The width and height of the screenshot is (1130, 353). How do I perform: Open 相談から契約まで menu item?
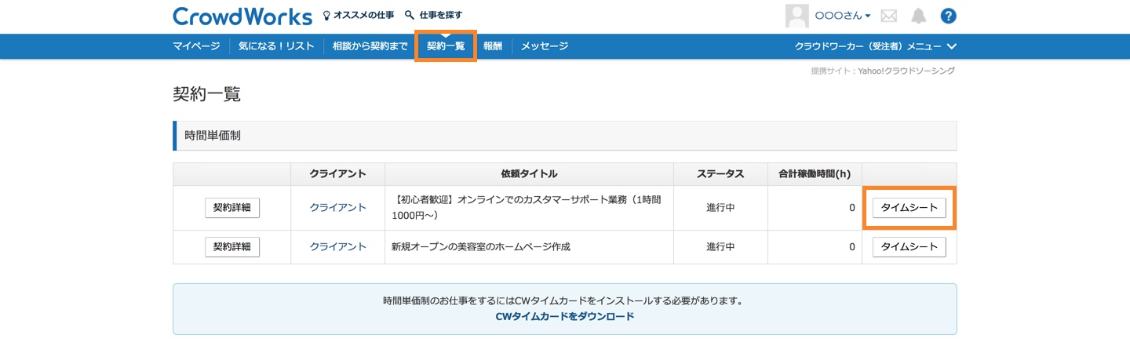click(x=370, y=46)
